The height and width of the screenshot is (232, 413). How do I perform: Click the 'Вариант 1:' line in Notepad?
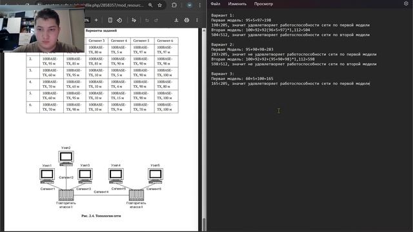coord(223,15)
